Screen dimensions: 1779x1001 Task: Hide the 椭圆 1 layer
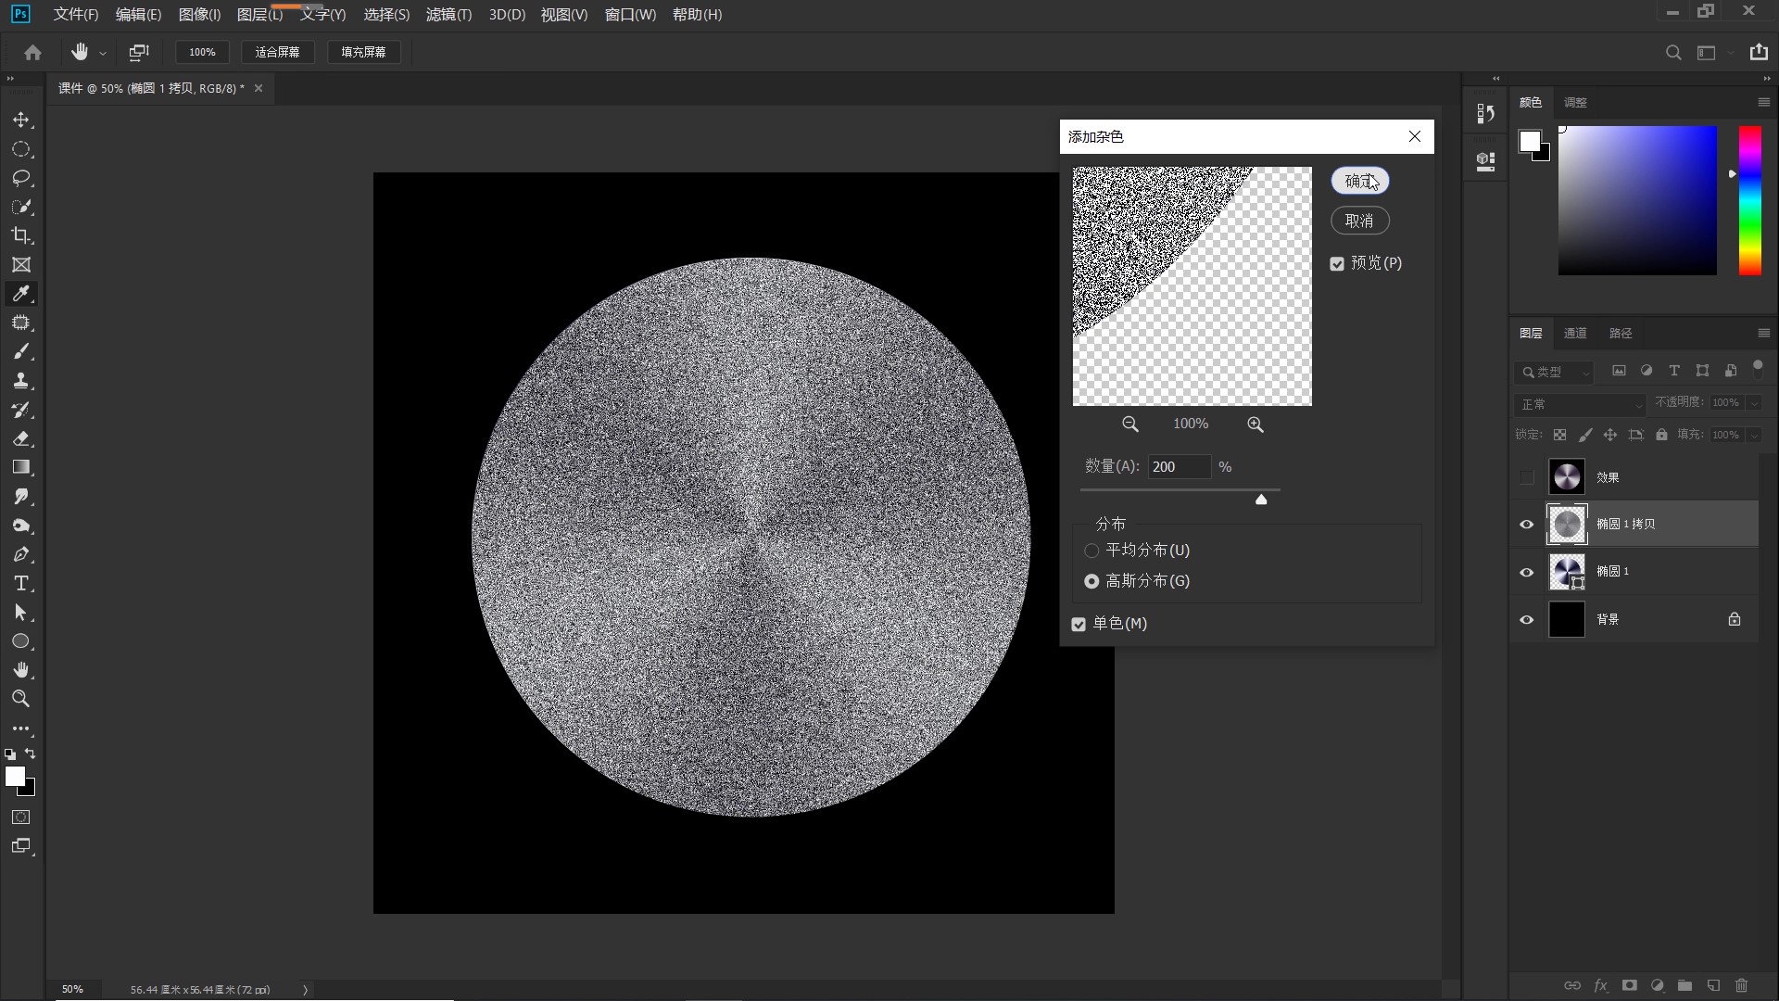(x=1527, y=572)
